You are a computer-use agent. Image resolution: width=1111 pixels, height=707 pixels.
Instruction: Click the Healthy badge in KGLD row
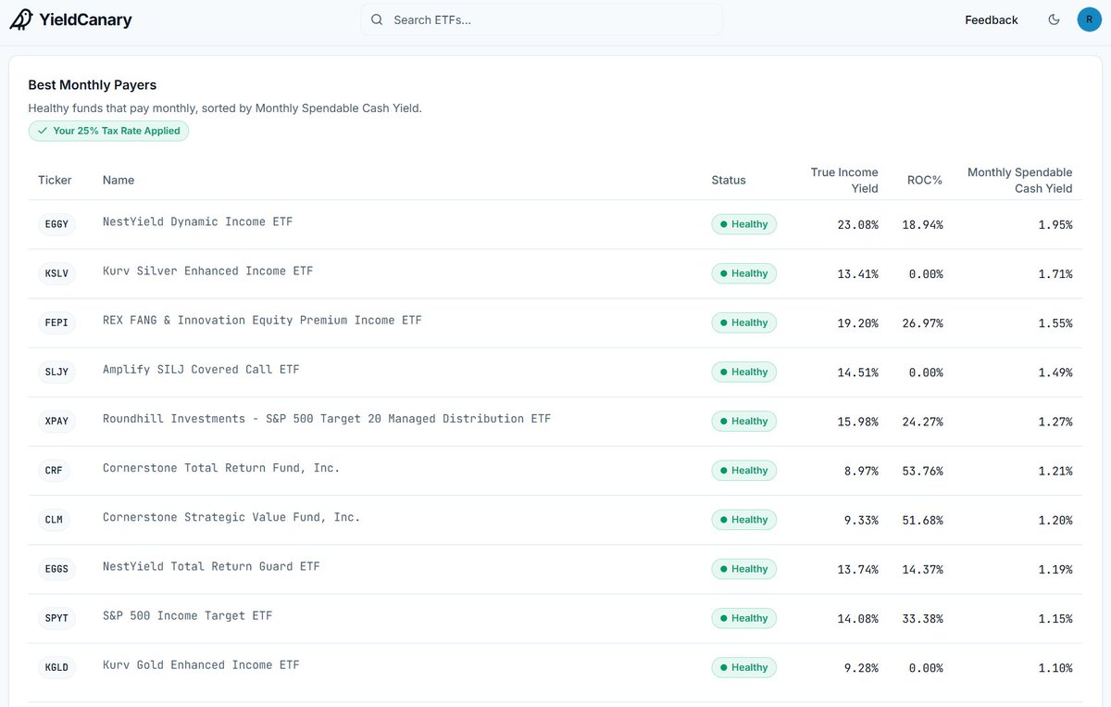tap(743, 667)
